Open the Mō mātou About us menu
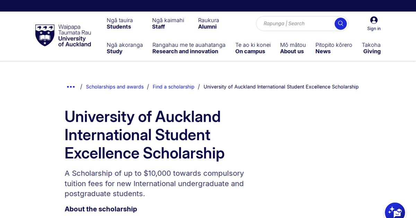416x218 pixels. tap(293, 48)
